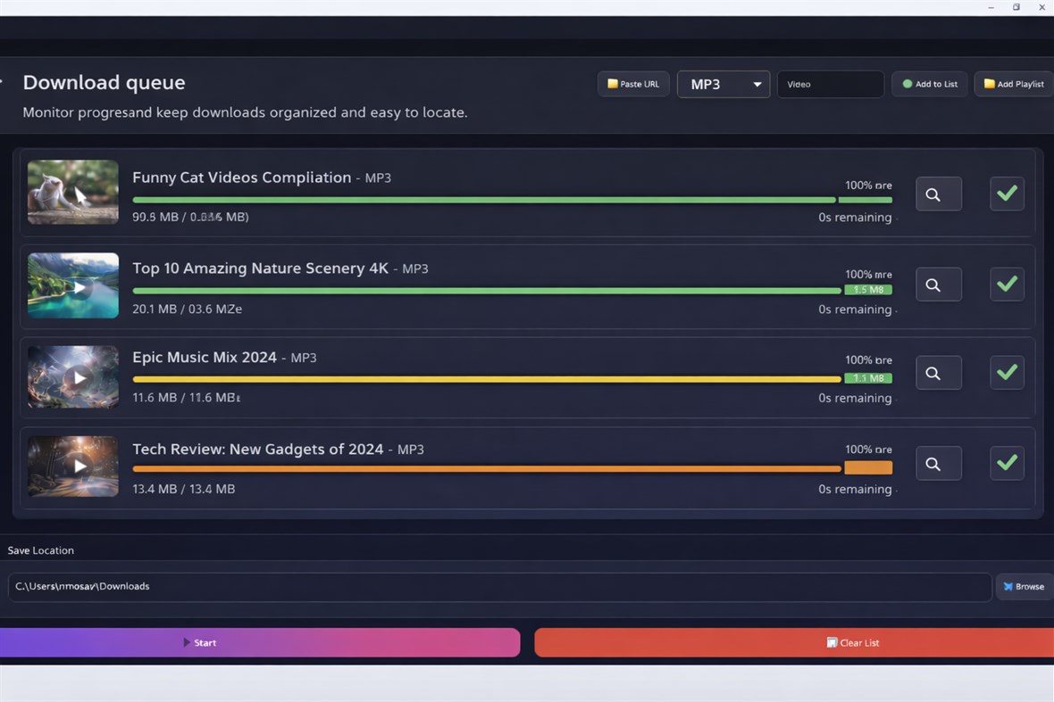Click '0s remaining' in the Funny Cat Videos row
This screenshot has width=1054, height=702.
click(855, 218)
